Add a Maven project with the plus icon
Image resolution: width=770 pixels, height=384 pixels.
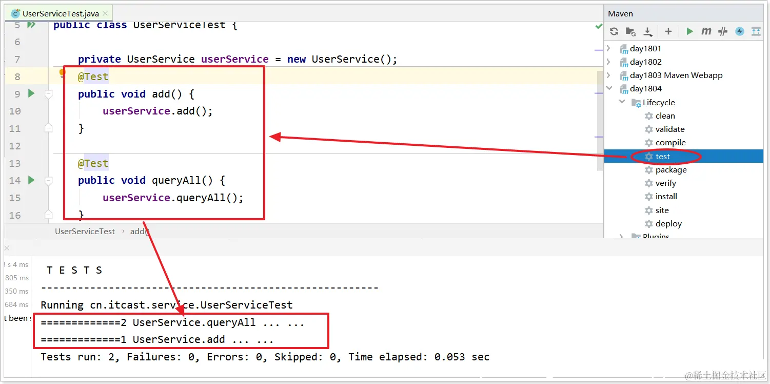668,32
